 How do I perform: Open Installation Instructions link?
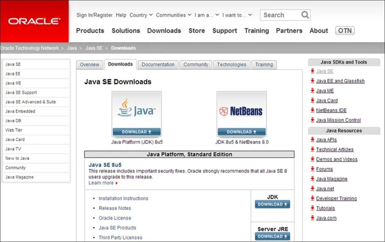123,199
